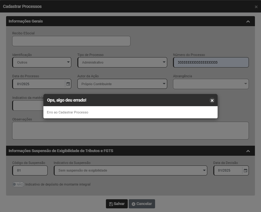This screenshot has width=261, height=212.
Task: Click the Data da Decisão date field
Action: point(228,171)
